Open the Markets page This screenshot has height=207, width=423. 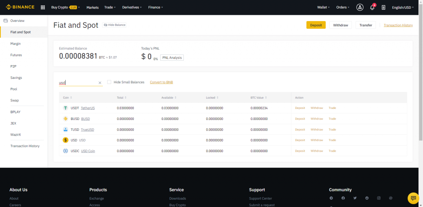(93, 7)
